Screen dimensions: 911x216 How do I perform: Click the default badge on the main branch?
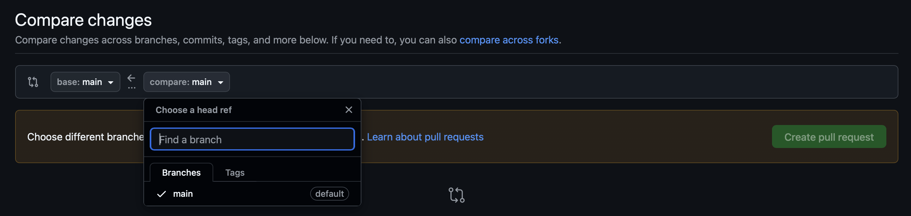[329, 194]
